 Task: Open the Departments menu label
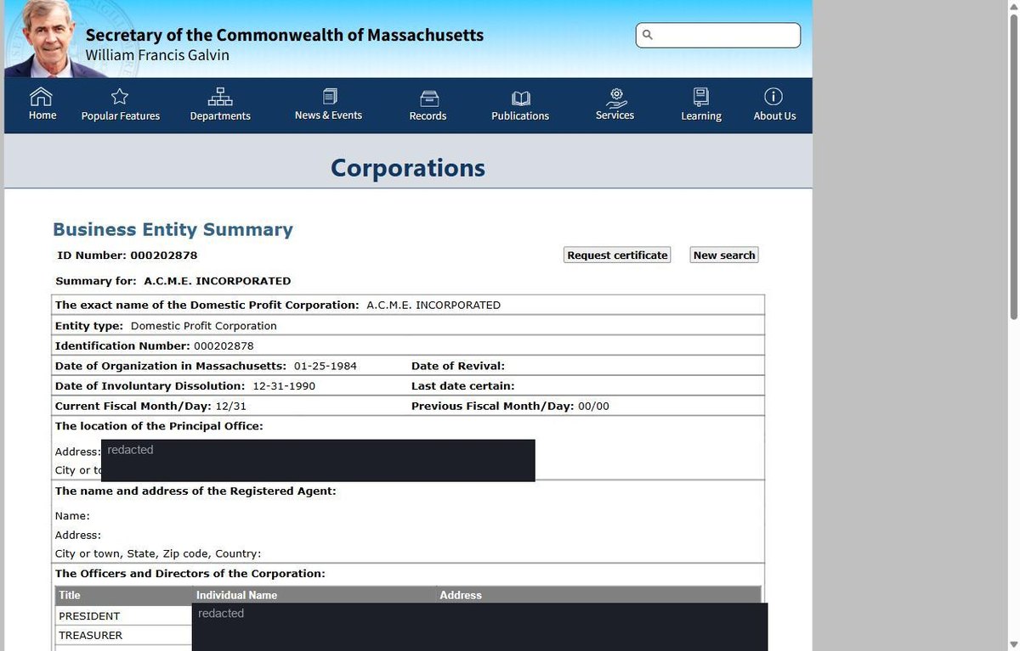pos(220,116)
